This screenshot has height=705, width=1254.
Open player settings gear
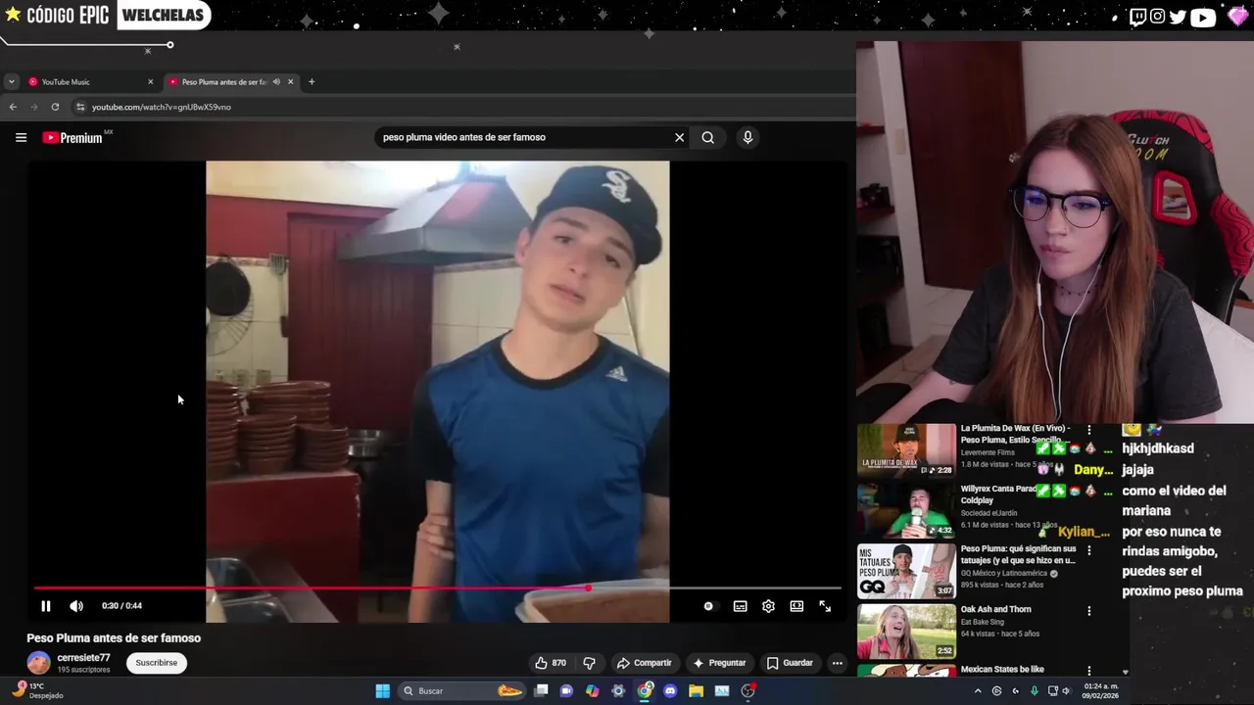[x=768, y=606]
